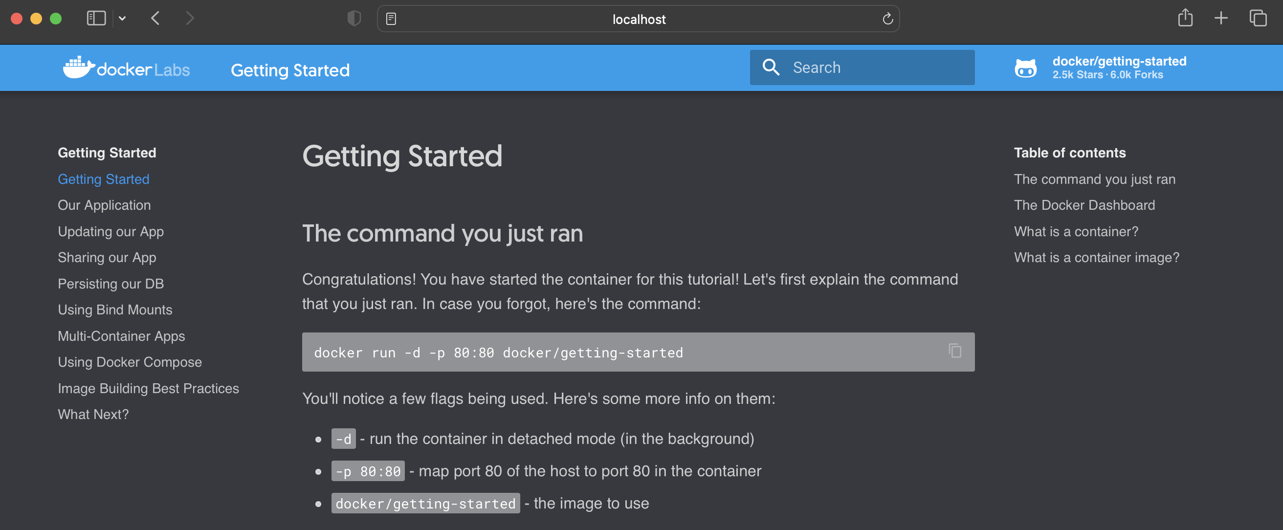Open the docker/getting-started repository link
1283x530 pixels.
point(1119,62)
